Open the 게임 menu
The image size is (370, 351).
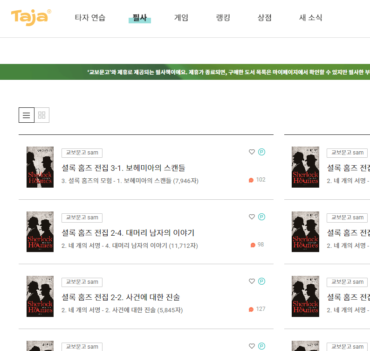(181, 17)
